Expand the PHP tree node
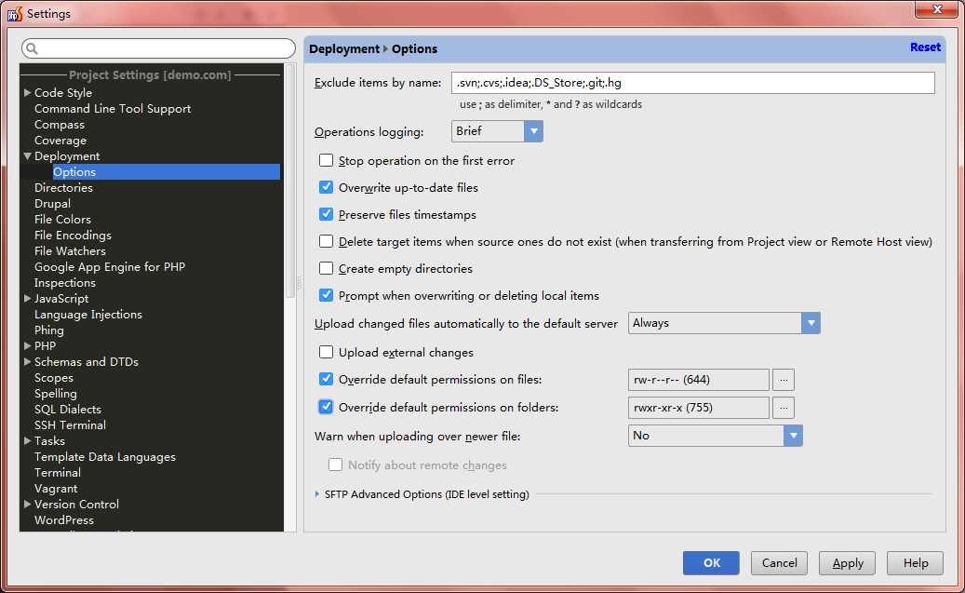This screenshot has width=965, height=593. [27, 345]
